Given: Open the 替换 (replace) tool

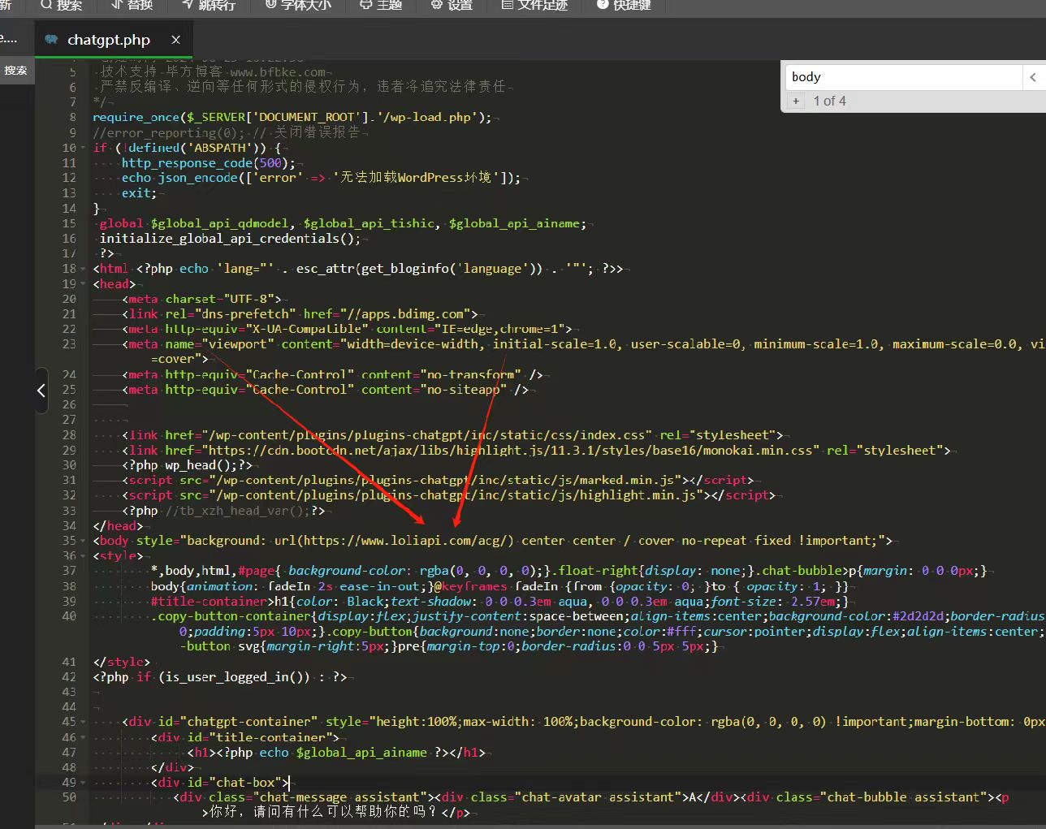Looking at the screenshot, I should [132, 5].
